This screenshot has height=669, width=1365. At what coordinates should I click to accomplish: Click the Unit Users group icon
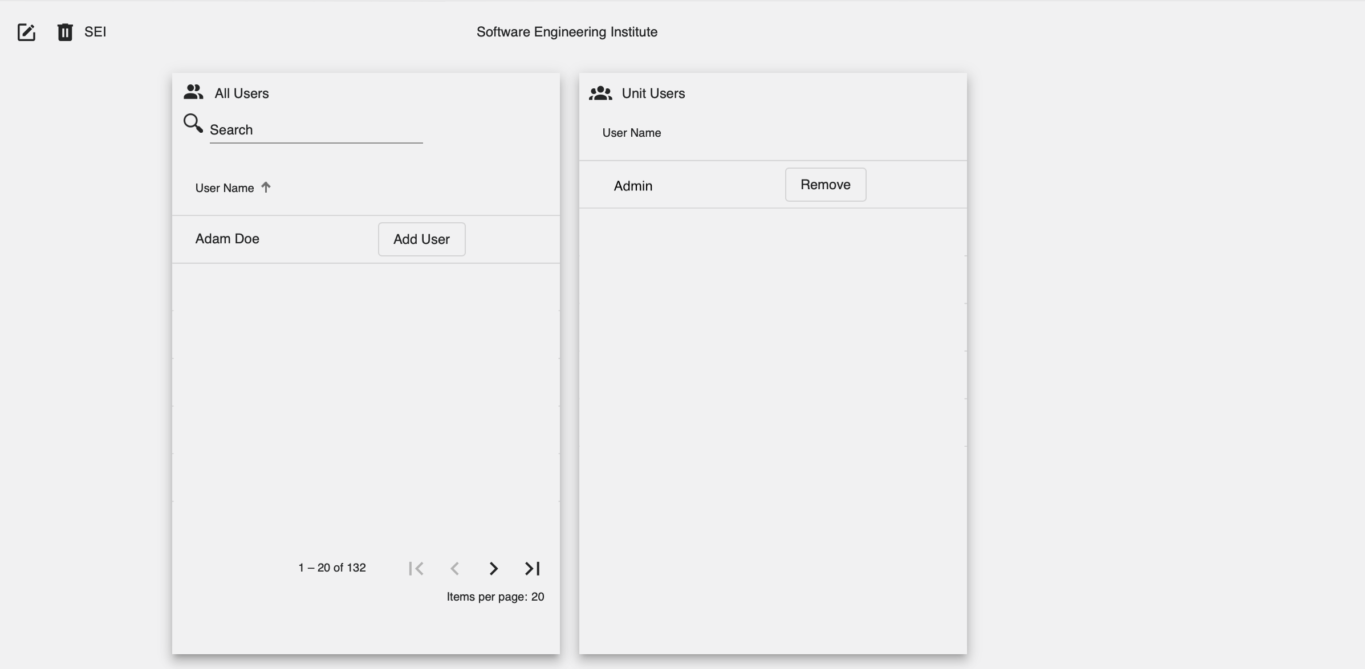[601, 93]
